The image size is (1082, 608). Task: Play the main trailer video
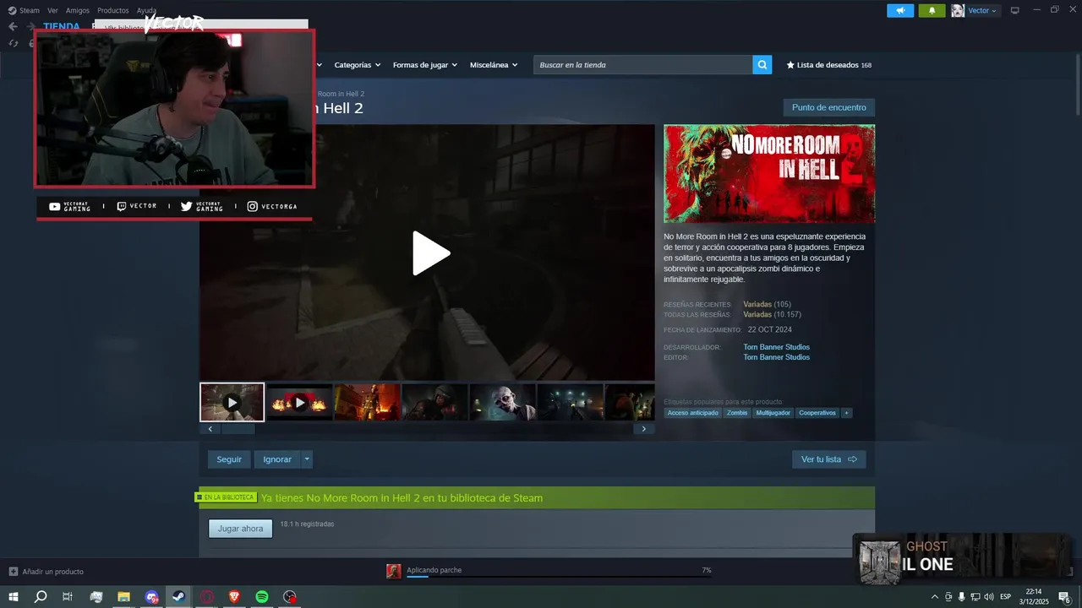[x=431, y=253]
